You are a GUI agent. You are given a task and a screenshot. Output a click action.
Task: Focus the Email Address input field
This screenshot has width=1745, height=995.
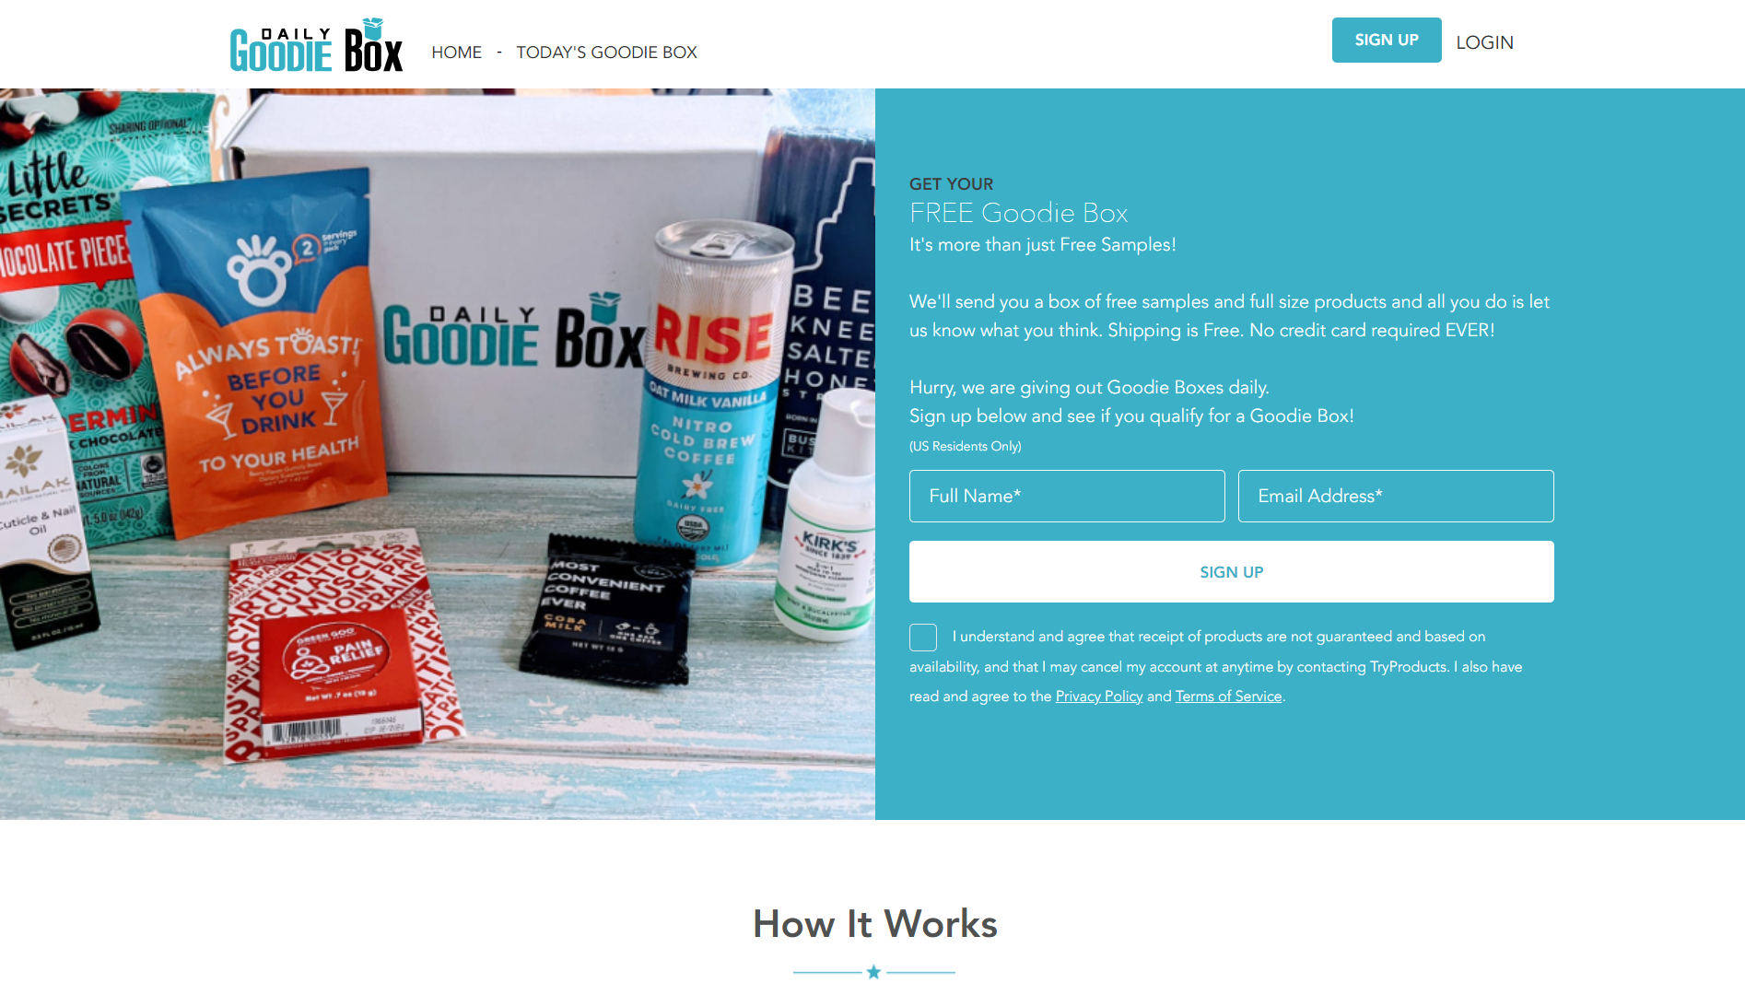click(1396, 496)
